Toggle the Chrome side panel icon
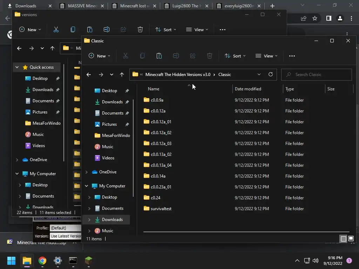 point(329,18)
